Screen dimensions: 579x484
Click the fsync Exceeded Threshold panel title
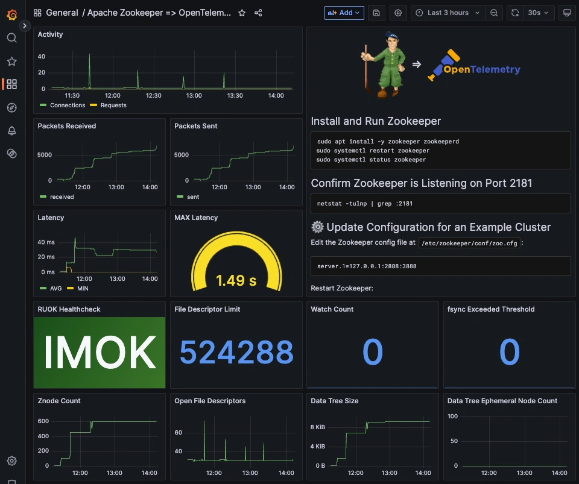491,309
